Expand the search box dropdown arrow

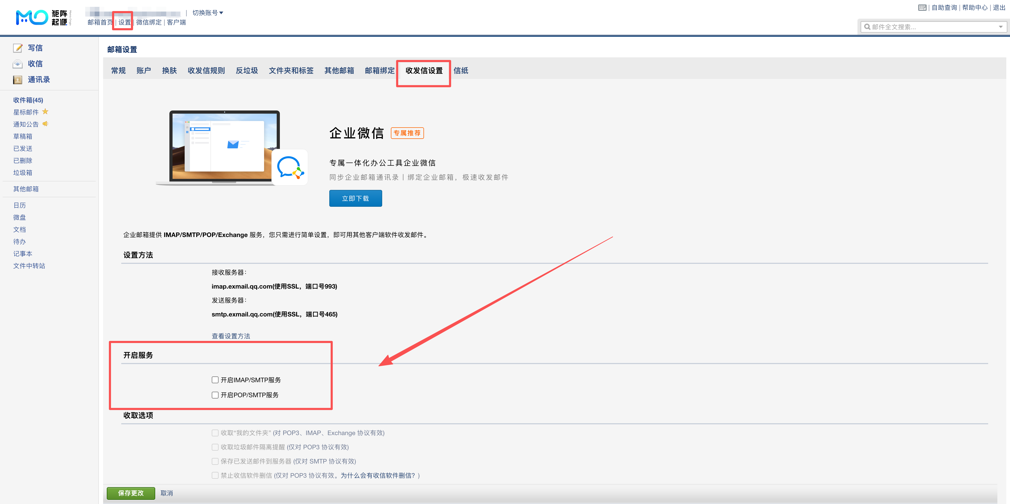(x=1001, y=27)
